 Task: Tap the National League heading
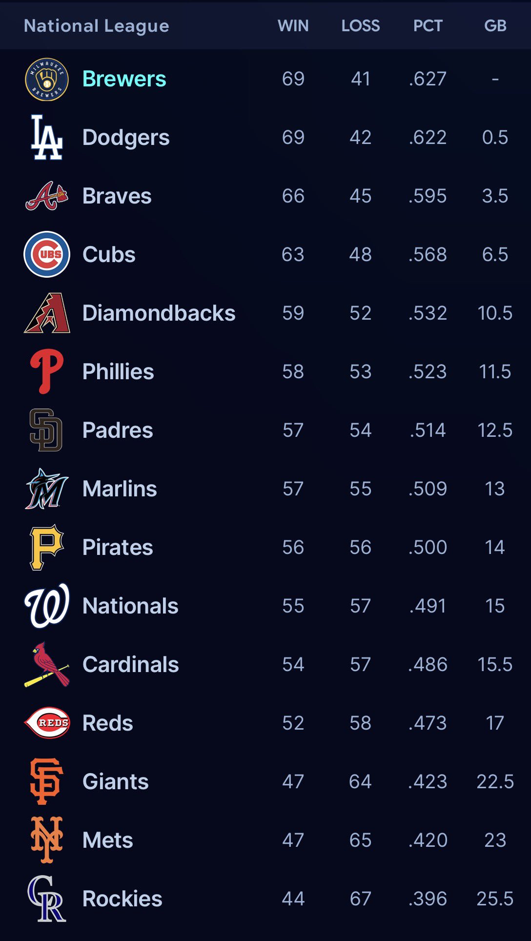click(x=97, y=26)
